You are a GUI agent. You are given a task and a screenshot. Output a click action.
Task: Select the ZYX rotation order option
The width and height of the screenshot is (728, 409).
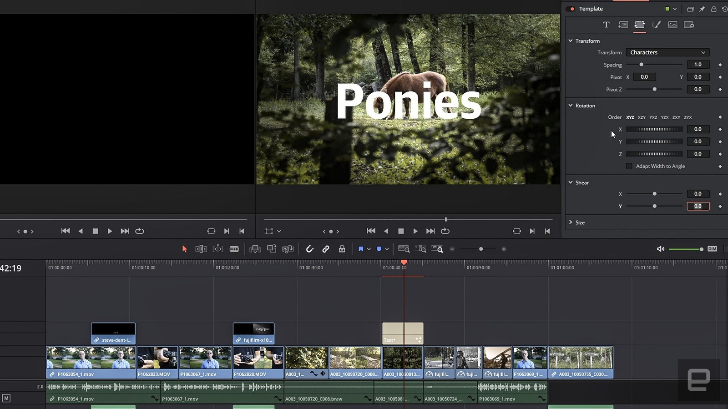(688, 117)
